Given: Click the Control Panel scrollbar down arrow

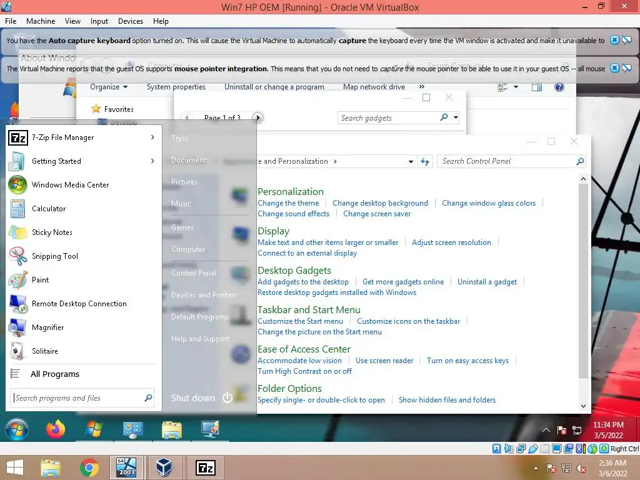Looking at the screenshot, I should coord(583,406).
